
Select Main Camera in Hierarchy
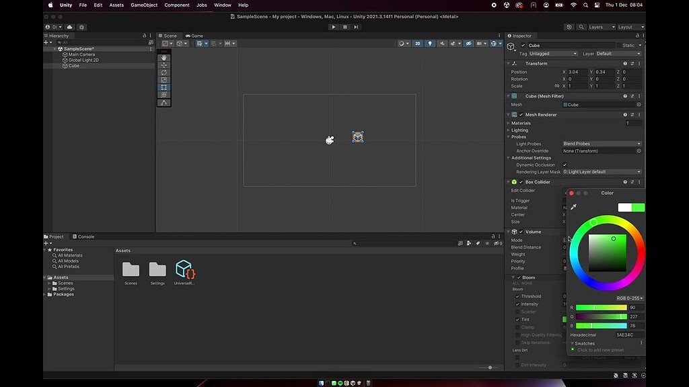coord(81,54)
